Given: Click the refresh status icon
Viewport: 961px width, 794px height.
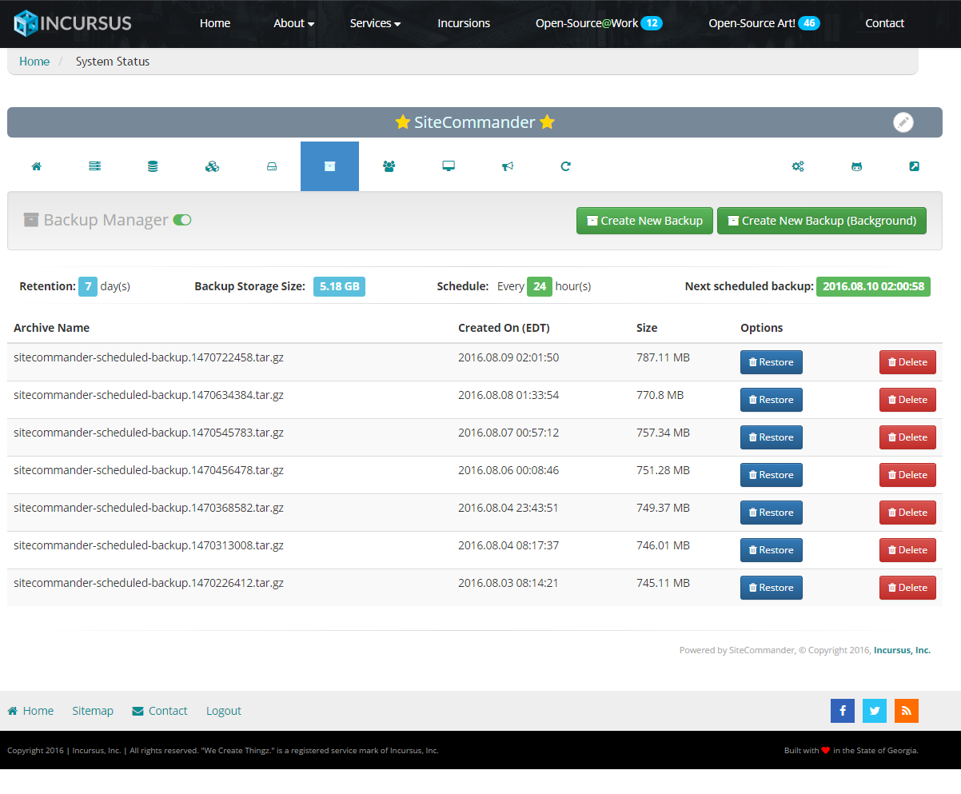Looking at the screenshot, I should [565, 166].
